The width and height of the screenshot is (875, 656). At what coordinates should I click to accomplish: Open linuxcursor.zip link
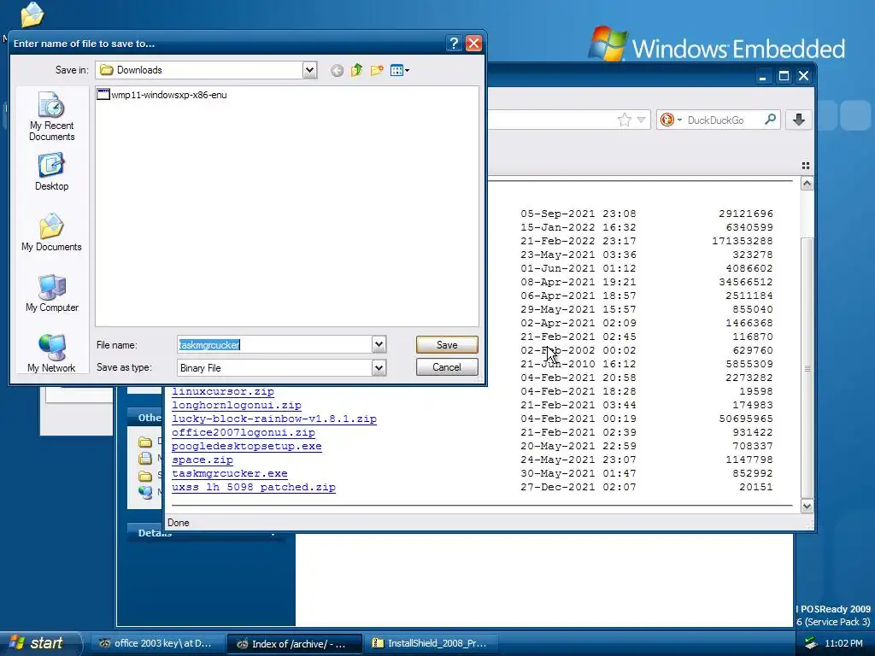223,391
